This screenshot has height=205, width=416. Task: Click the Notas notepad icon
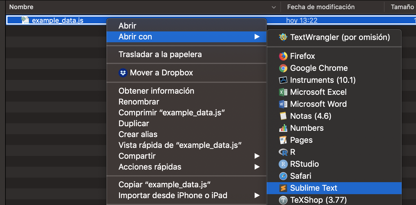283,116
